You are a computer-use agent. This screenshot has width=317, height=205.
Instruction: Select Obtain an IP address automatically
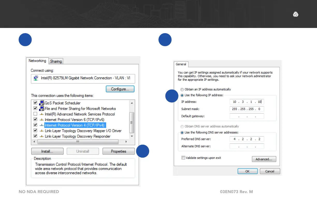pyautogui.click(x=182, y=89)
